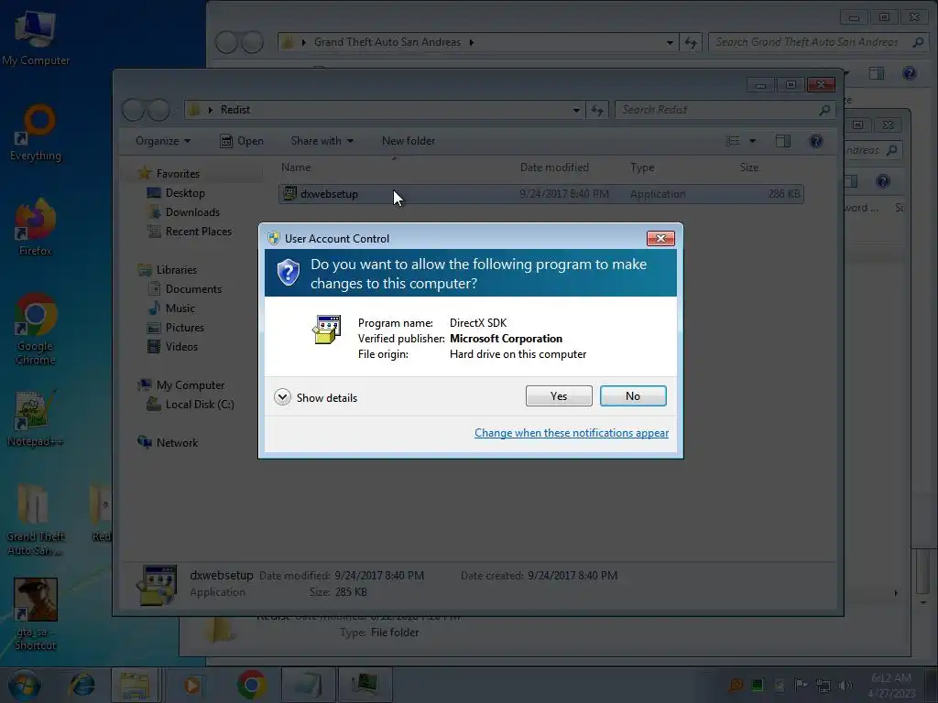Click the Action Center flag in system tray

tap(801, 685)
